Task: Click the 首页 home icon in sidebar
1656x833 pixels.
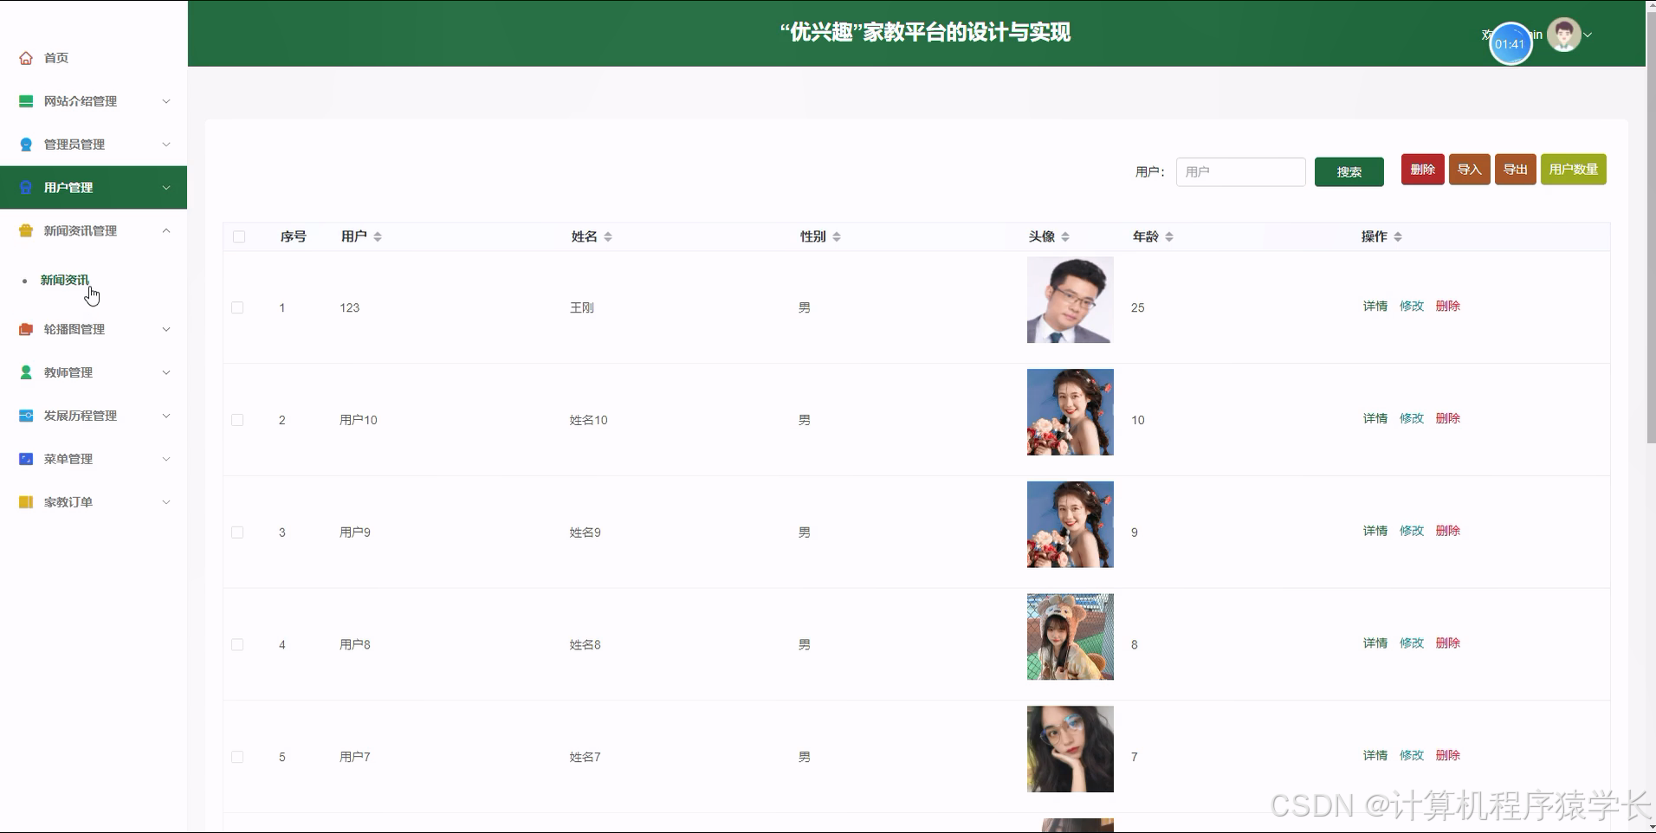Action: (25, 57)
